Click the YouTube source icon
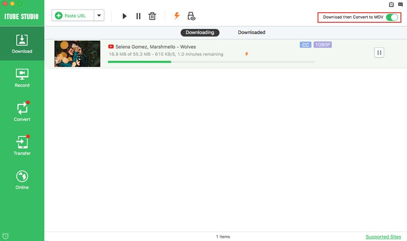 [111, 47]
